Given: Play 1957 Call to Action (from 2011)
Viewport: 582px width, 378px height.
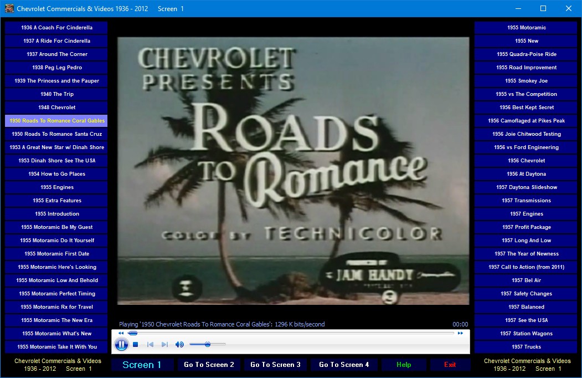Looking at the screenshot, I should pos(526,267).
